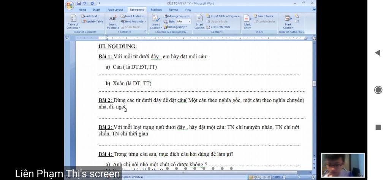Viewport: 389px width, 180px height.
Task: Open the Office Button menu
Action: 70,5
